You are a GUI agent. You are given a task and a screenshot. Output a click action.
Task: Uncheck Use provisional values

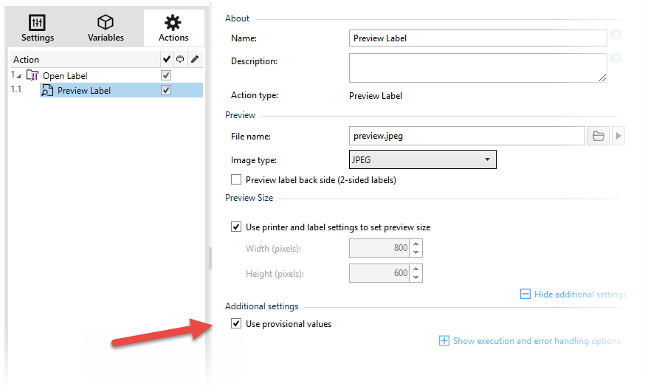(x=236, y=323)
